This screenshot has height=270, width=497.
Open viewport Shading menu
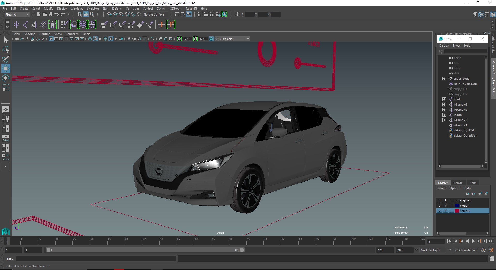click(30, 34)
